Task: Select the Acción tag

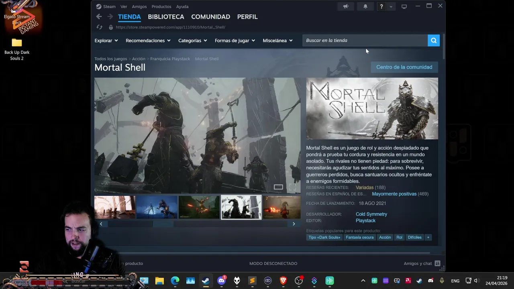Action: (385, 237)
